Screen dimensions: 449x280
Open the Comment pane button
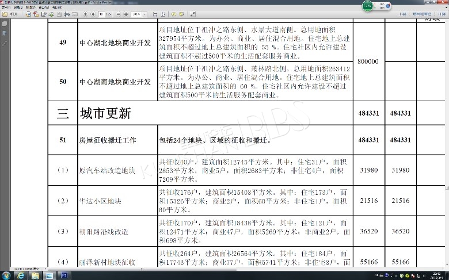click(x=442, y=14)
